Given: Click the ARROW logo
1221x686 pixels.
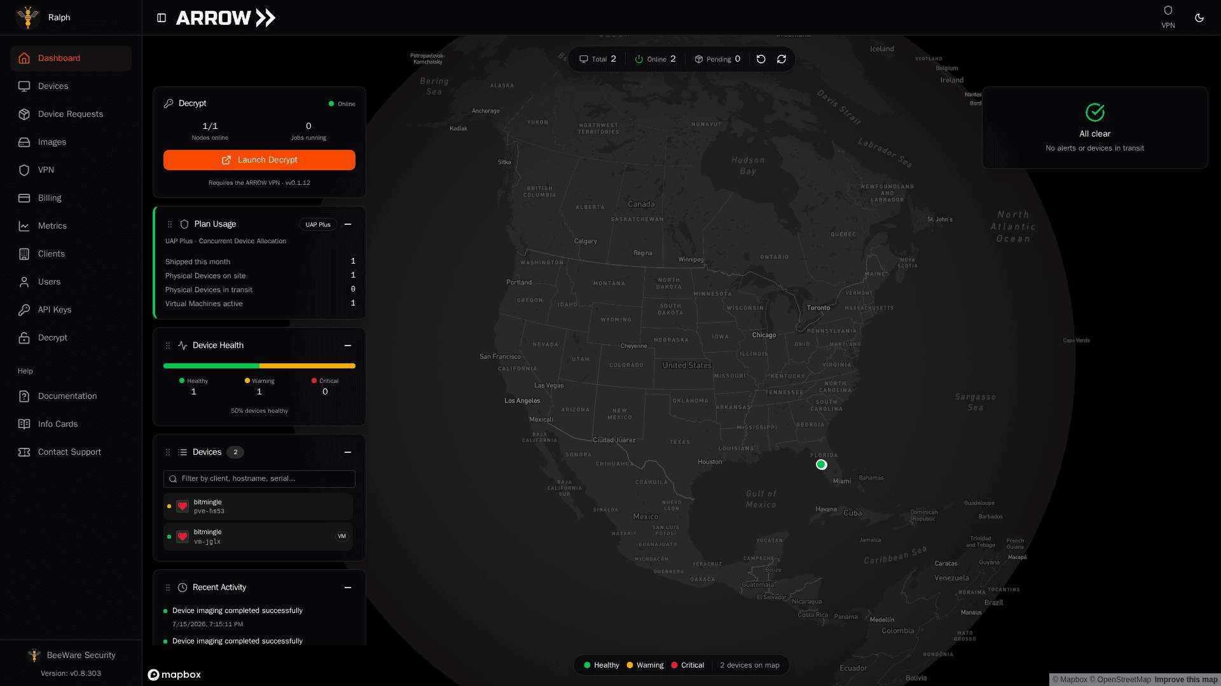Looking at the screenshot, I should click(226, 18).
